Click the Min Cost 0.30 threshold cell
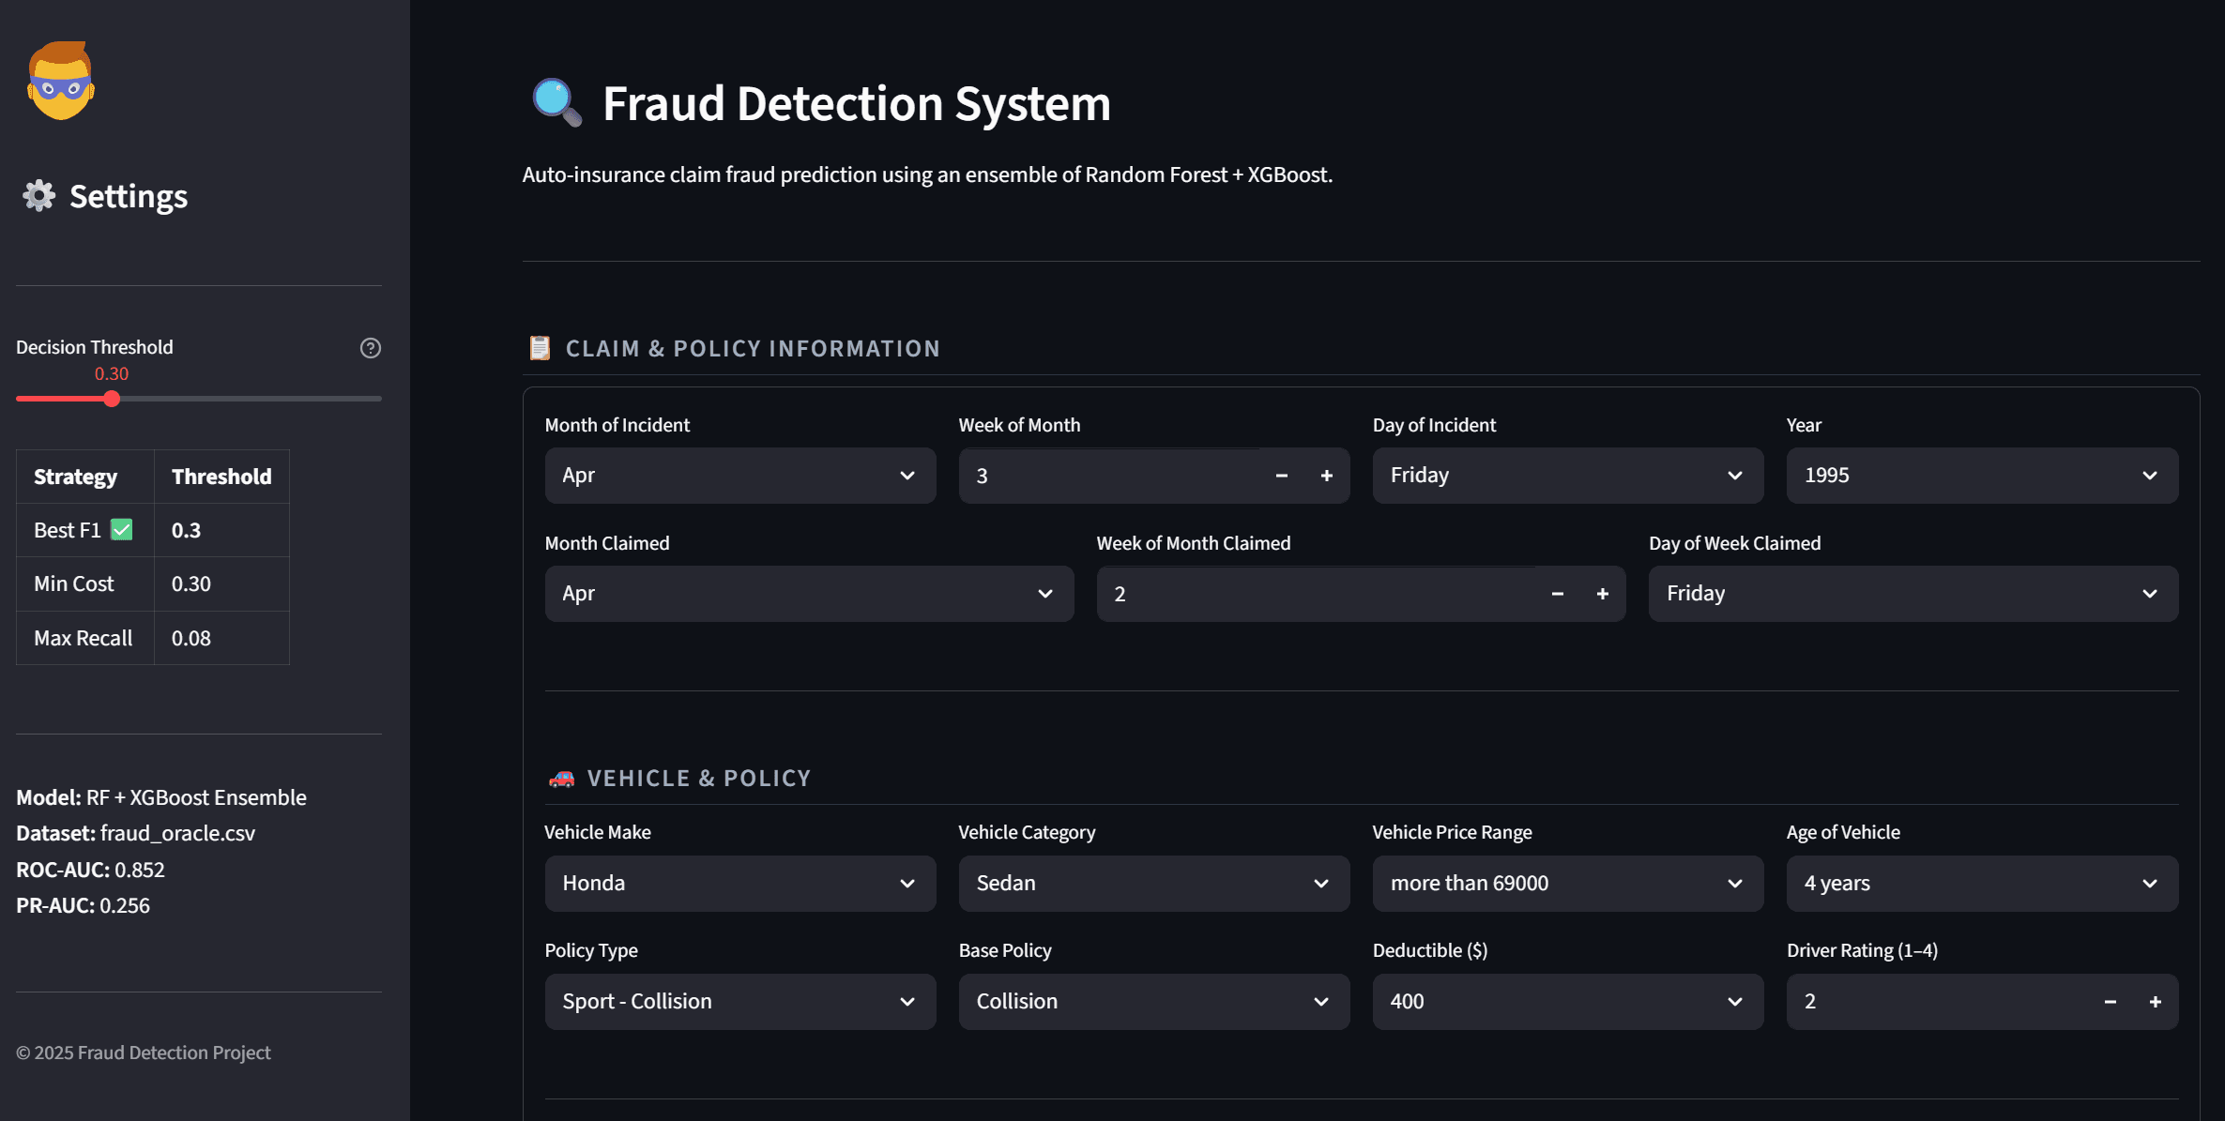The width and height of the screenshot is (2225, 1121). [221, 583]
